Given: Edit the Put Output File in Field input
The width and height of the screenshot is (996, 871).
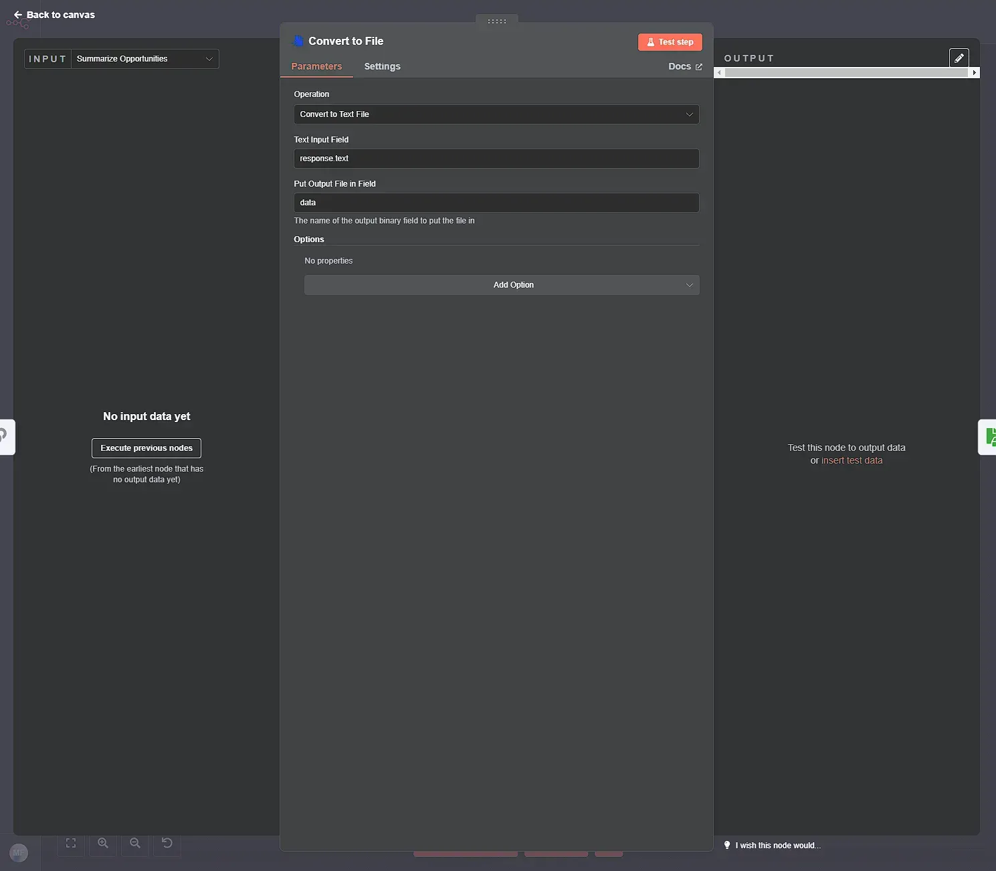Looking at the screenshot, I should pyautogui.click(x=496, y=203).
